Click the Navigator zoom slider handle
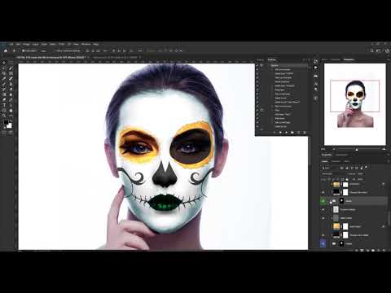The height and width of the screenshot is (293, 391). tap(357, 149)
